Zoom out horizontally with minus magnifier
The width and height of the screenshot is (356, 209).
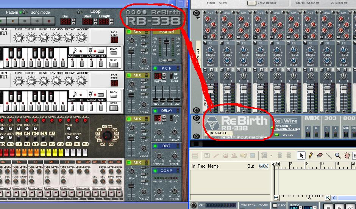(x=328, y=198)
